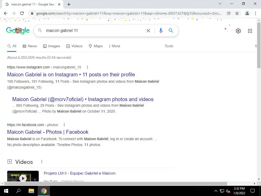Viewport: 261px width, 196px height.
Task: Clear the search box text
Action: (148, 31)
